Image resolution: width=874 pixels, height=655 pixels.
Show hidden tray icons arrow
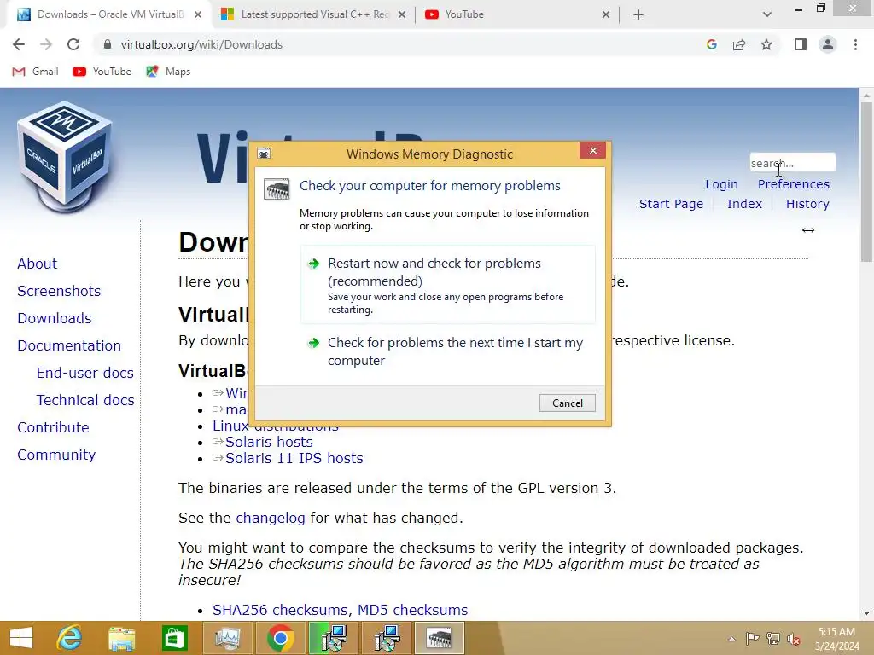[731, 639]
